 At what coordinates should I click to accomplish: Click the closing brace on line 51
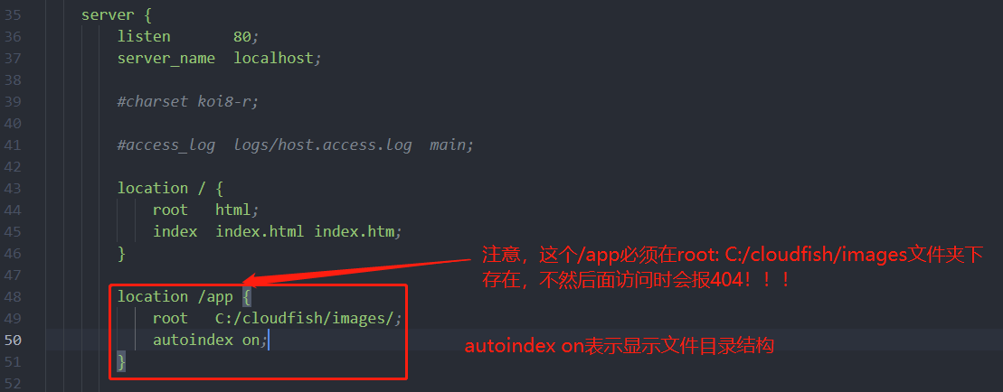[x=121, y=362]
